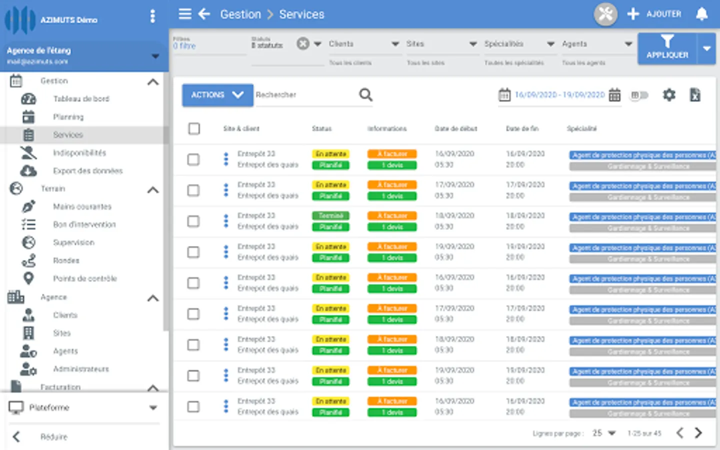Toggle the view switch beside date range
This screenshot has width=720, height=450.
pyautogui.click(x=639, y=95)
